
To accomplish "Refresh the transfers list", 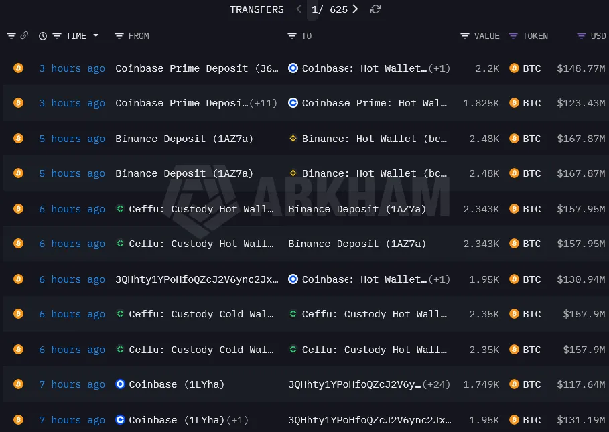I will tap(376, 9).
